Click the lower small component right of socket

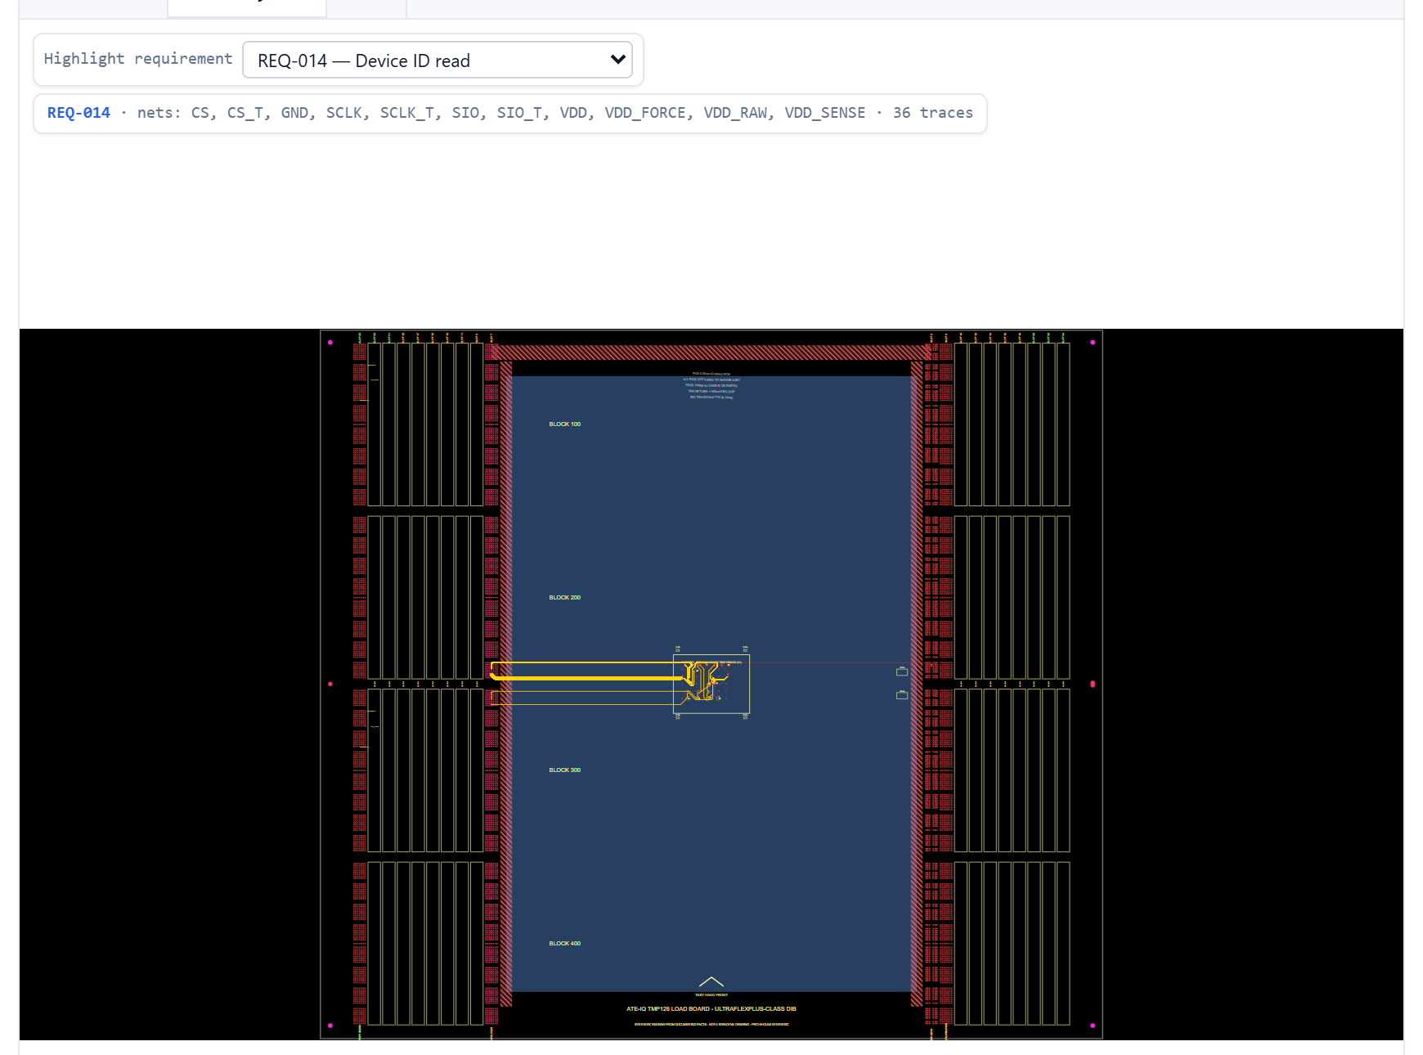[x=902, y=695]
